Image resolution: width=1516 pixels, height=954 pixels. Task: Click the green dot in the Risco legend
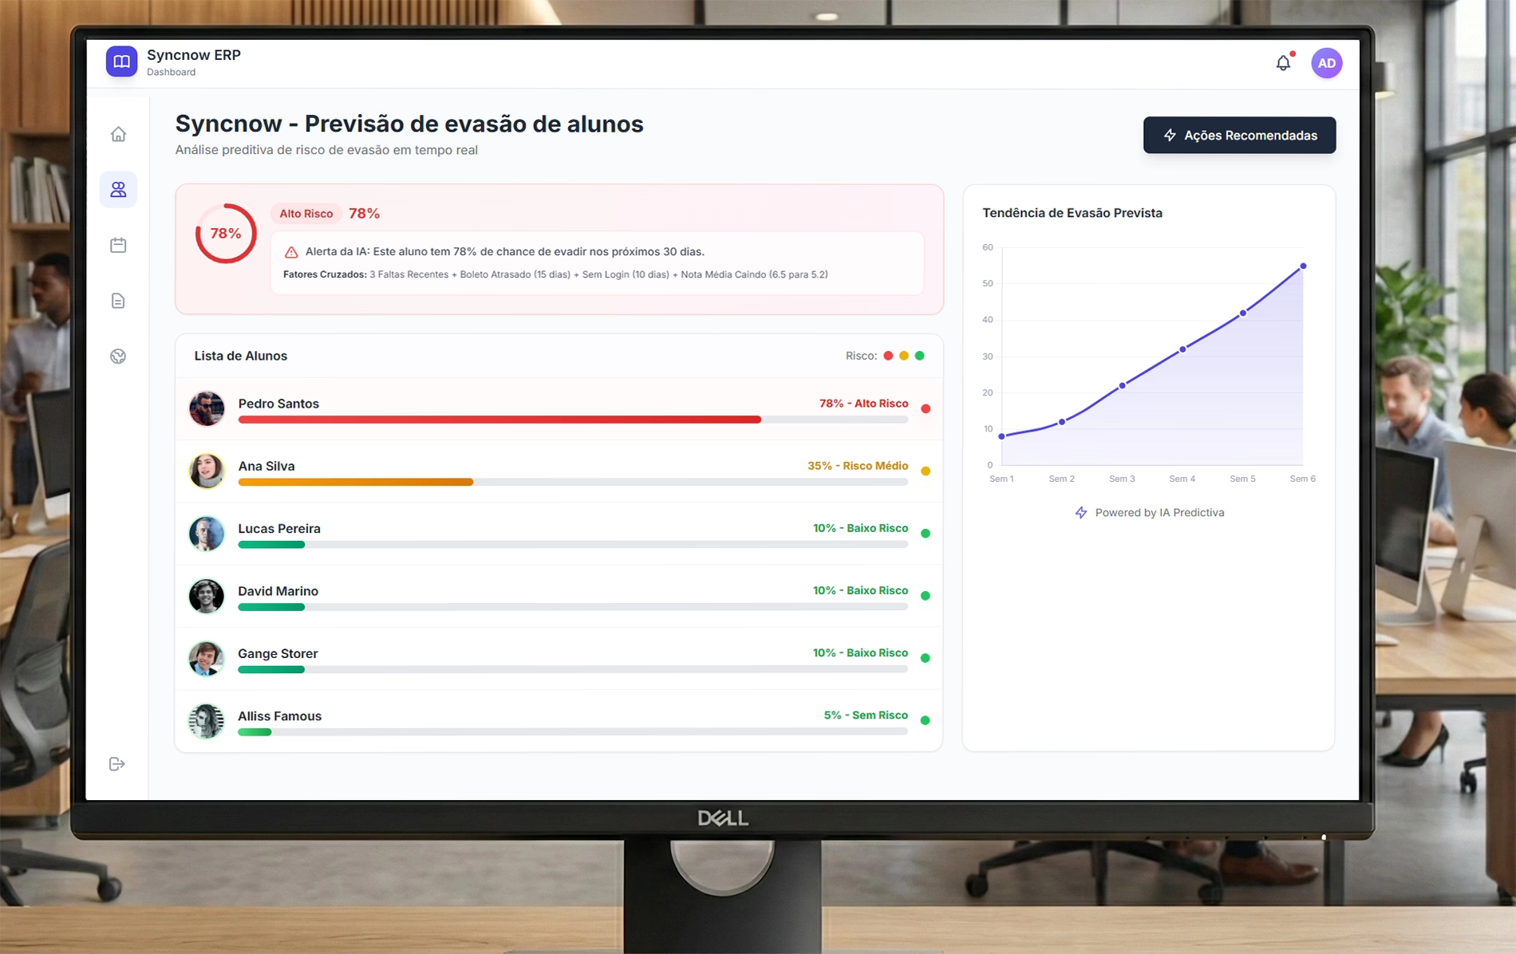pos(920,356)
